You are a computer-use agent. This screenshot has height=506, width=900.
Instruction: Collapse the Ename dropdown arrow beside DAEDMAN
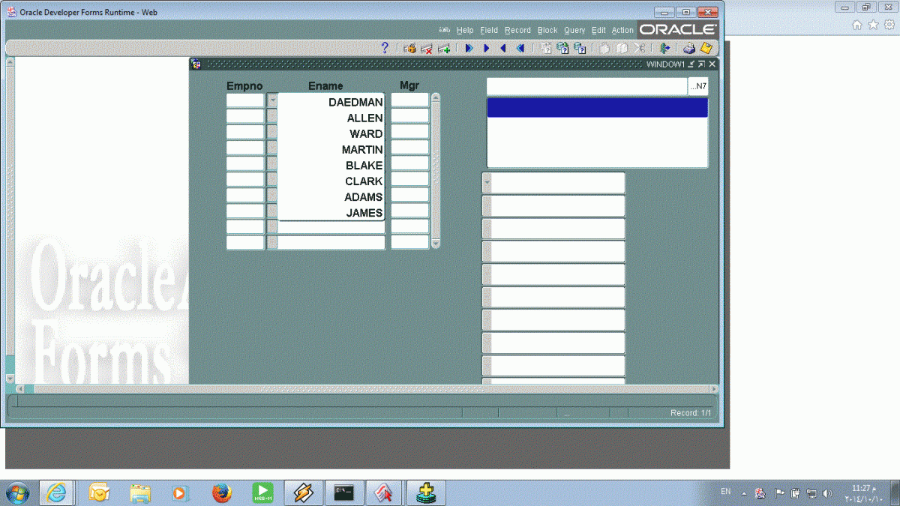tap(272, 100)
